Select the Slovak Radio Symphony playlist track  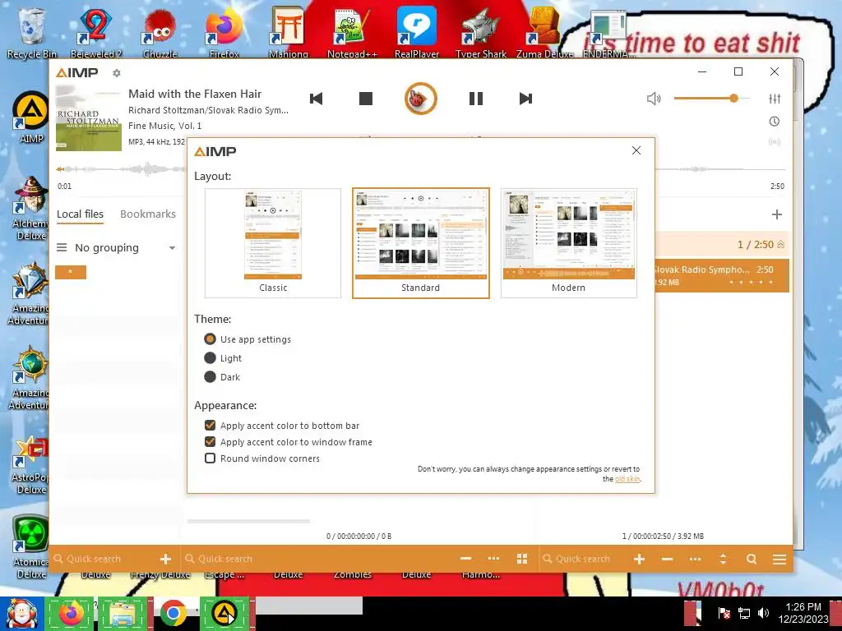pyautogui.click(x=722, y=276)
